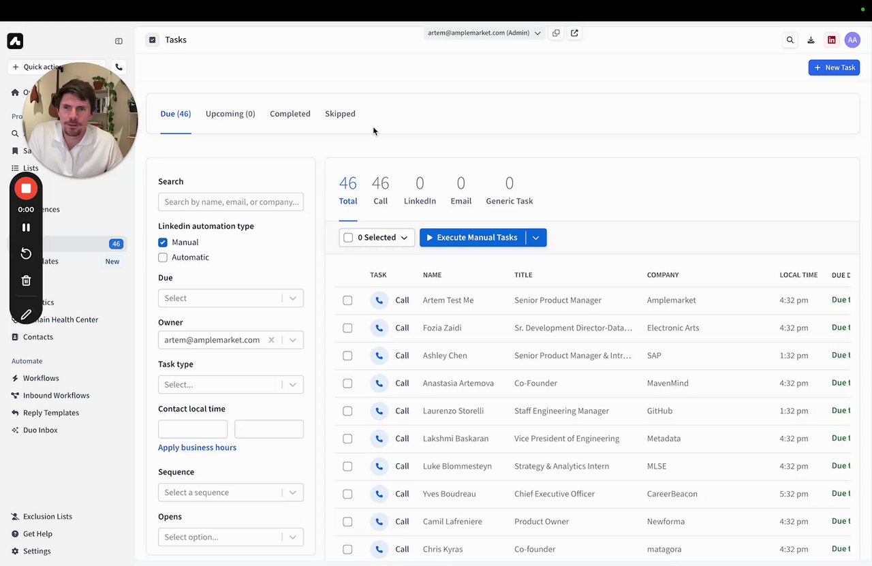872x566 pixels.
Task: Click the Apply business hours link
Action: point(198,447)
